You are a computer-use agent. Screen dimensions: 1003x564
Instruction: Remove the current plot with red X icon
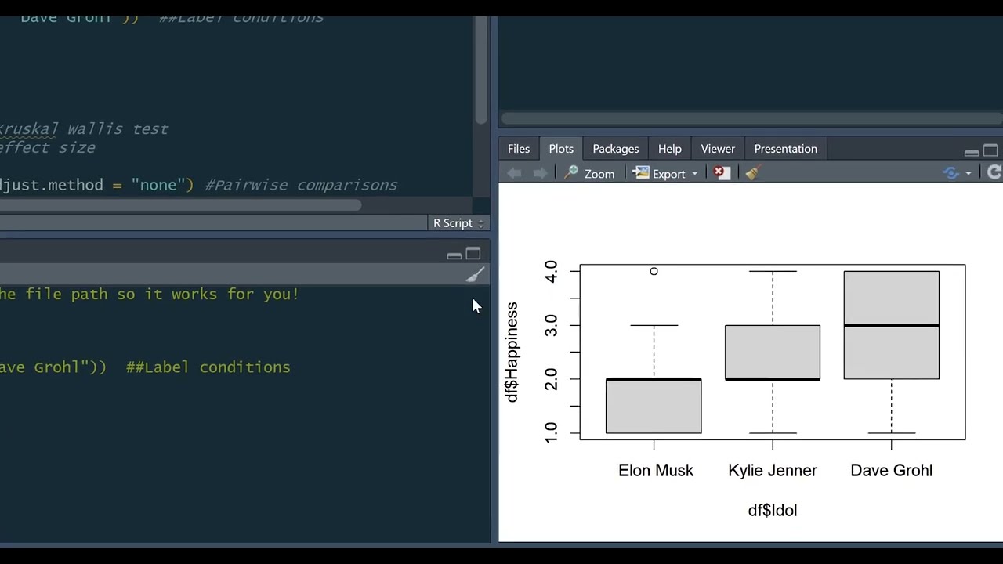[722, 173]
